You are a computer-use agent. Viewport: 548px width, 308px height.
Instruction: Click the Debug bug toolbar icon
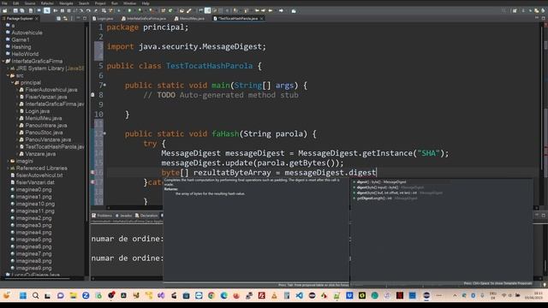click(119, 11)
